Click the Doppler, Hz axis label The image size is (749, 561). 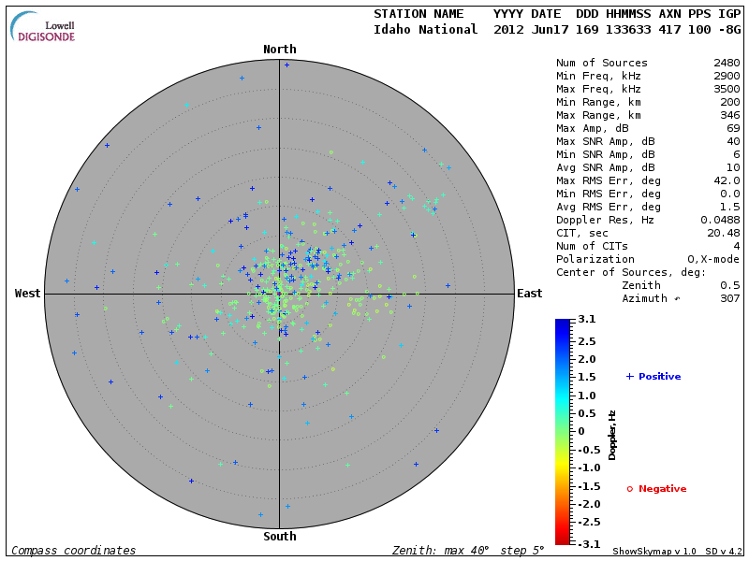tap(612, 435)
